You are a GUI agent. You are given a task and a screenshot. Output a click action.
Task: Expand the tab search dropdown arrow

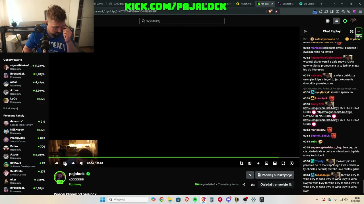point(335,4)
